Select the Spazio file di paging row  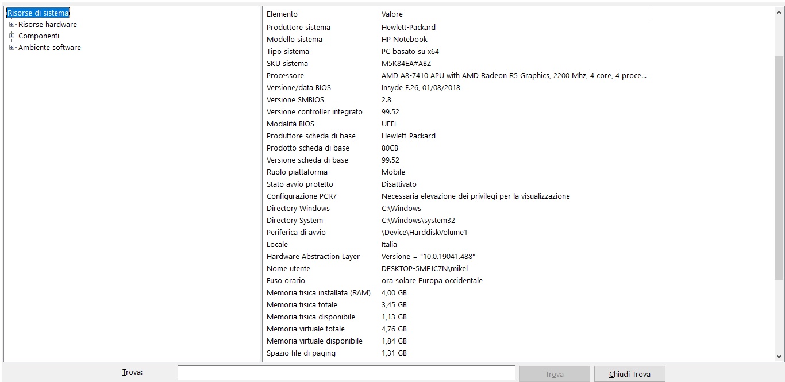[457, 353]
